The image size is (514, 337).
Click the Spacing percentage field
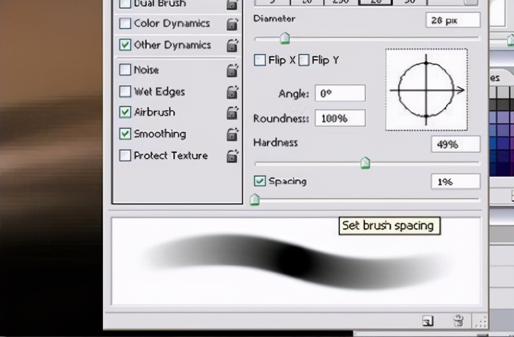[x=455, y=182]
